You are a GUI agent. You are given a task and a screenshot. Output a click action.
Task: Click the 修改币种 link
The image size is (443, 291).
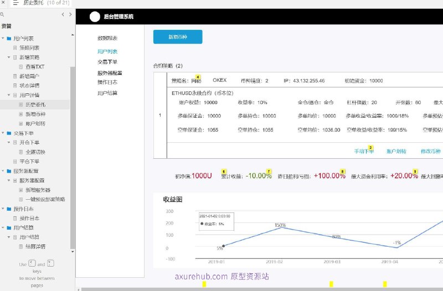pos(431,152)
